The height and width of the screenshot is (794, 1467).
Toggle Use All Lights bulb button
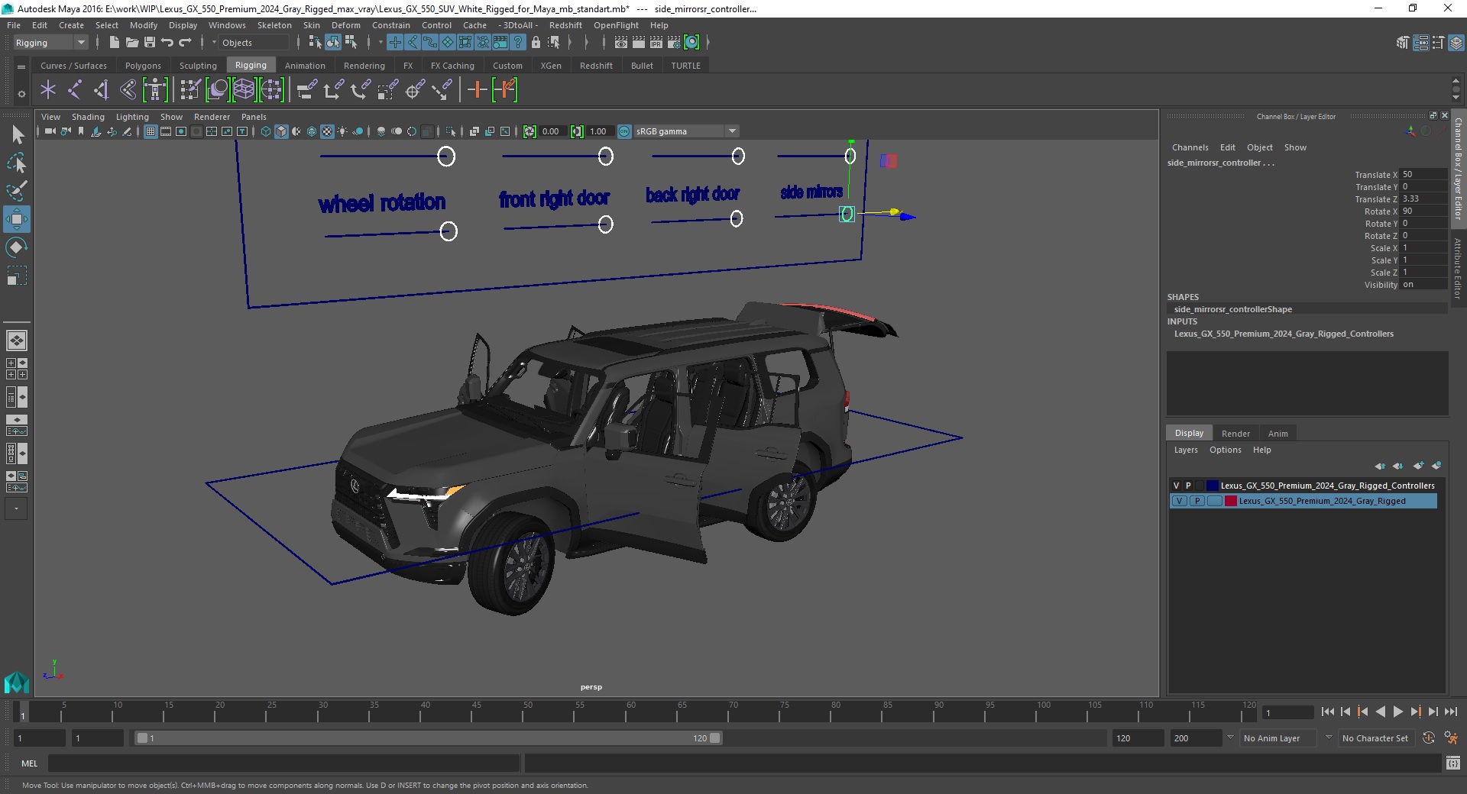(x=342, y=131)
